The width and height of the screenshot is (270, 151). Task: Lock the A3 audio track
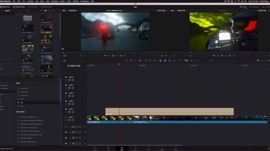(70, 138)
